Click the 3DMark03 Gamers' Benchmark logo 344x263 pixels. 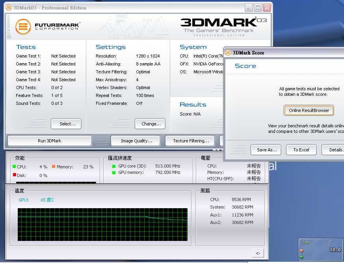(x=223, y=27)
